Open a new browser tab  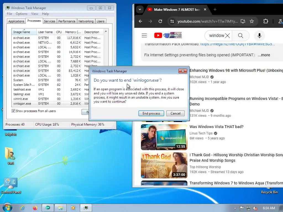215,9
